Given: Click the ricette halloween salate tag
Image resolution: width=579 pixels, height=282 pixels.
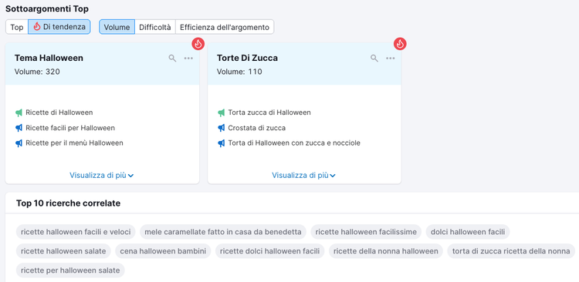Looking at the screenshot, I should (63, 251).
